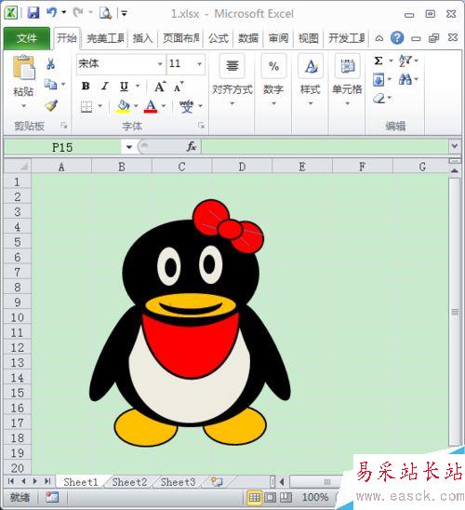
Task: Increase font size with large A
Action: (x=160, y=87)
